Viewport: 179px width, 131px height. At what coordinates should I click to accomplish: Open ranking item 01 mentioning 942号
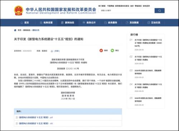pos(148,43)
